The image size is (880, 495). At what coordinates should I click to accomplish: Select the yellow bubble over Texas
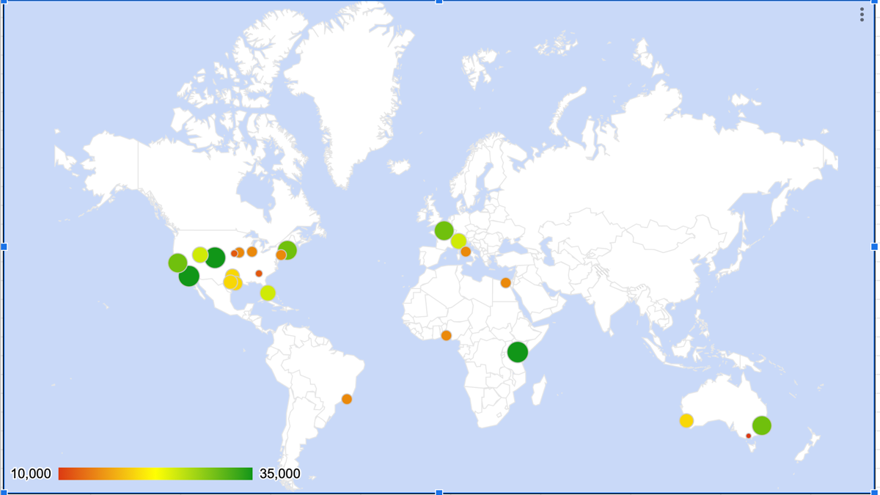click(x=232, y=281)
